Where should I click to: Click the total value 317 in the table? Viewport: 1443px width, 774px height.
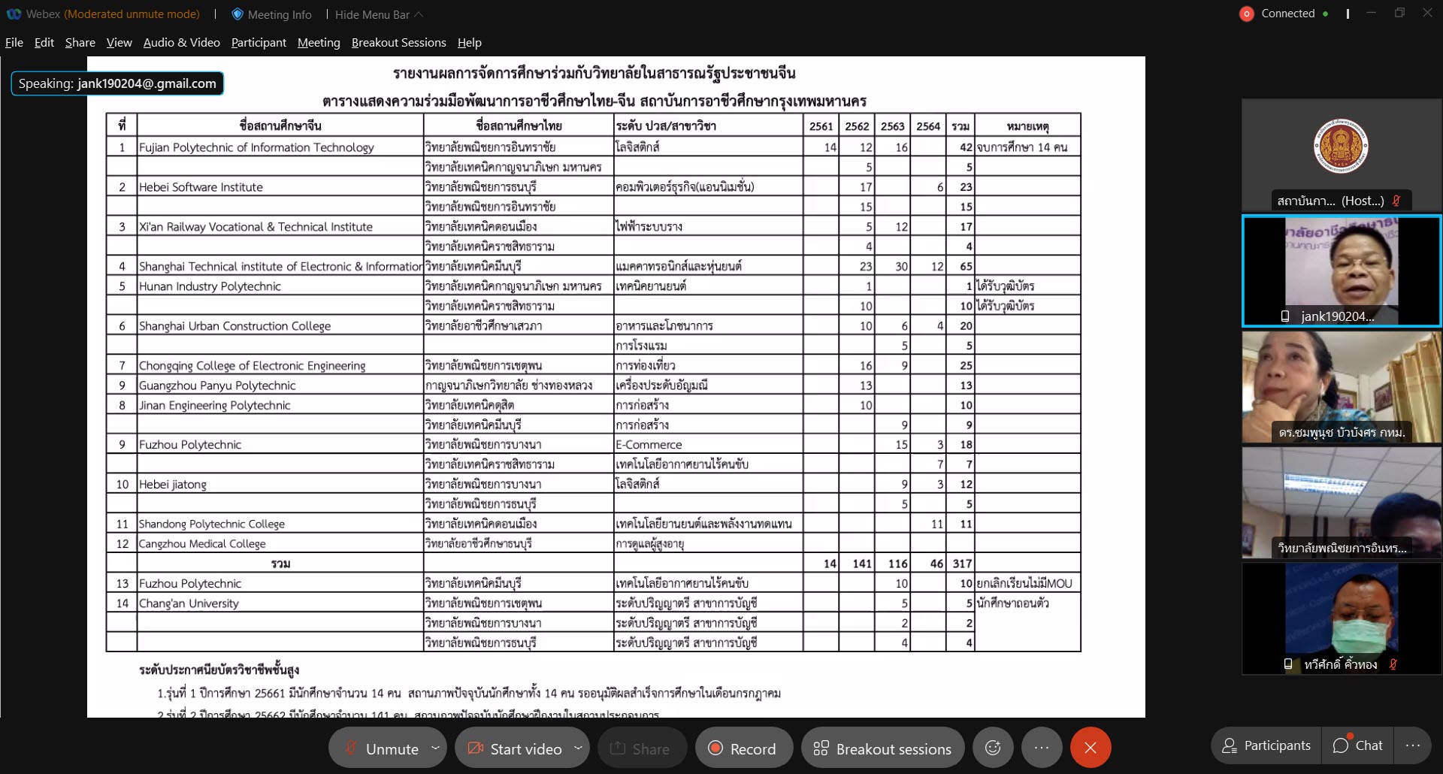tap(962, 564)
